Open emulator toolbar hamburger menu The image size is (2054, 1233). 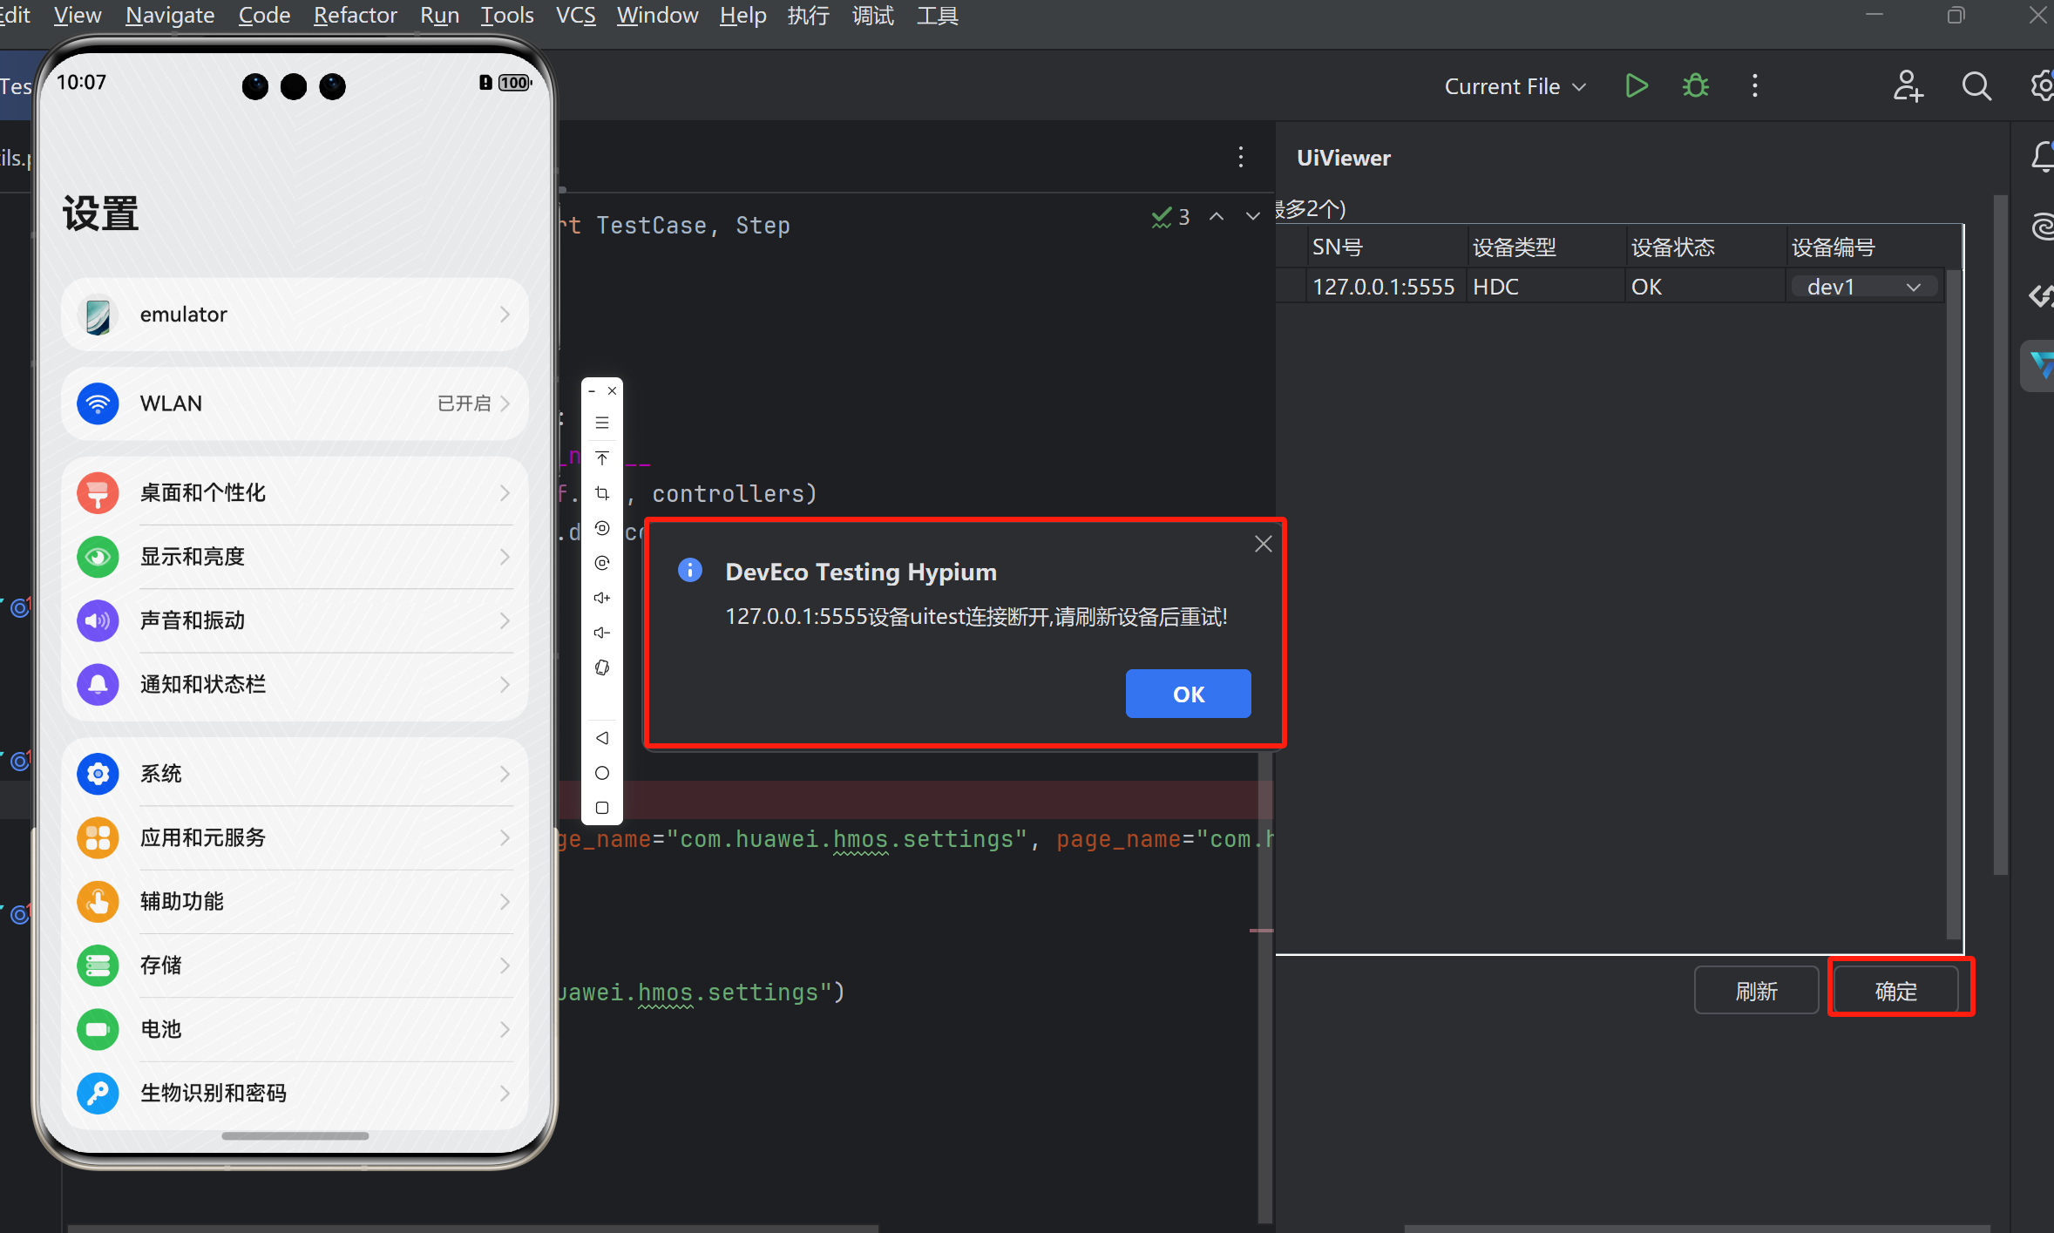tap(602, 423)
